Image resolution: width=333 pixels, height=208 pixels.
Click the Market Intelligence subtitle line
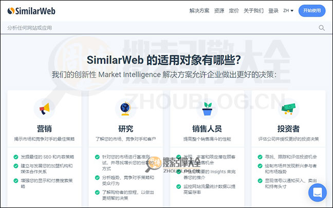coord(164,74)
